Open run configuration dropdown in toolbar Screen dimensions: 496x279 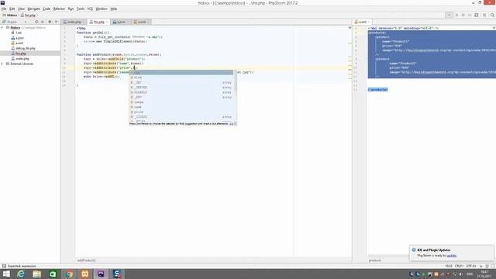click(449, 15)
